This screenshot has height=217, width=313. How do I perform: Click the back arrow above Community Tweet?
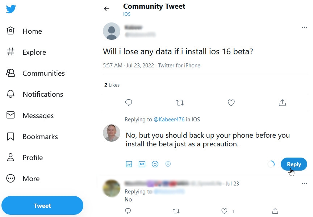107,9
